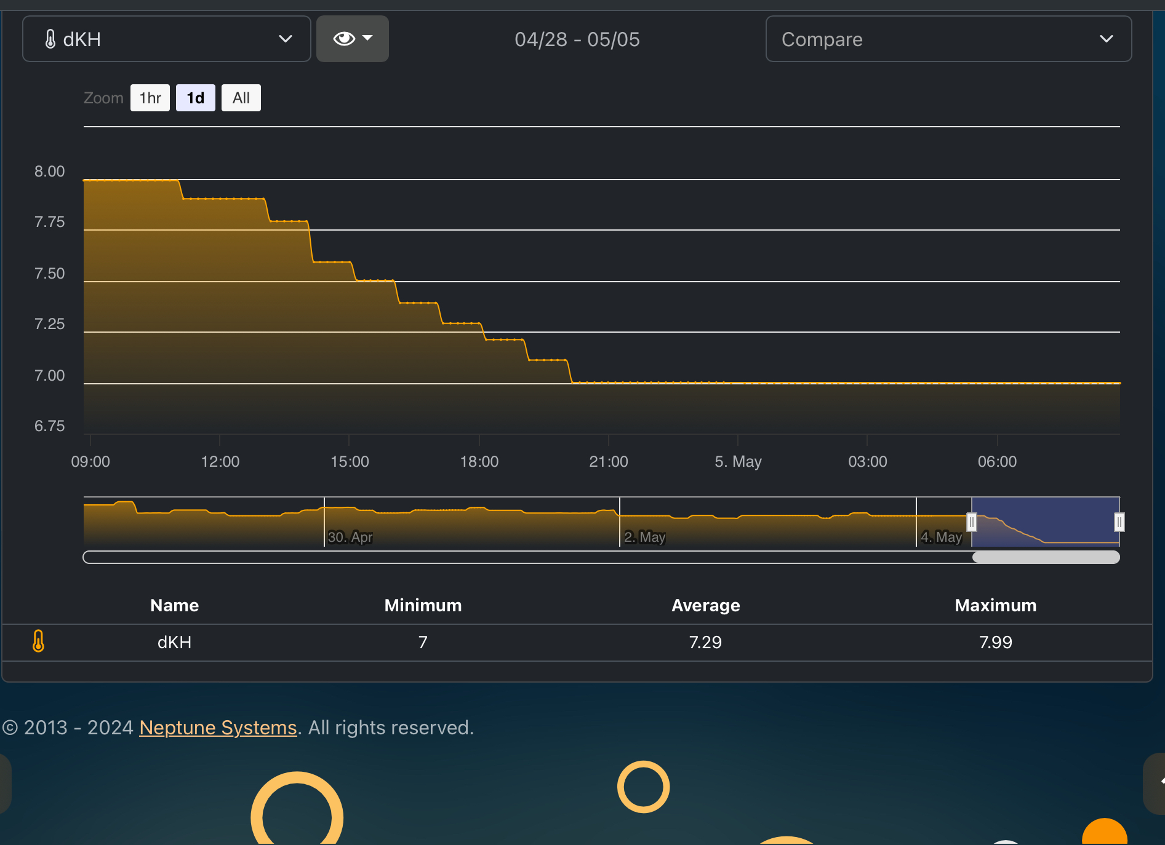Set chart zoom to 1hr

click(x=150, y=98)
